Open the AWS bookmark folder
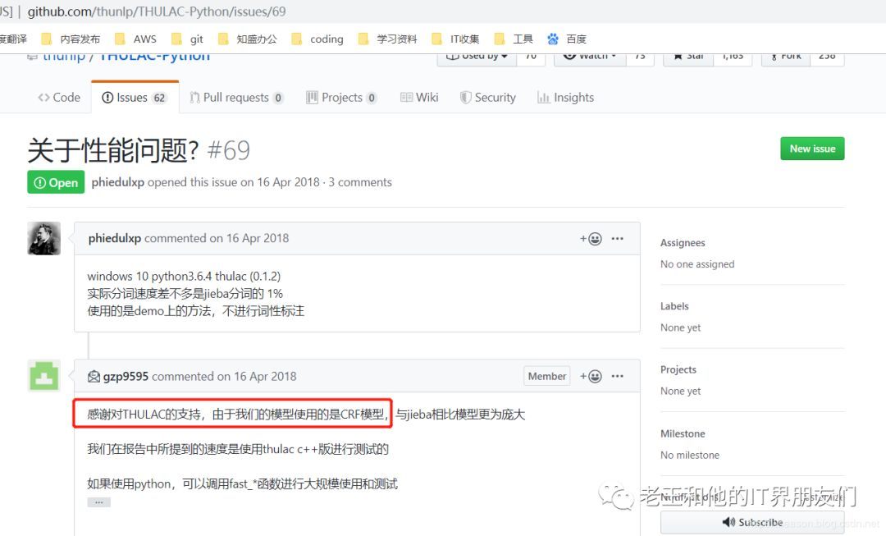Screen dimensions: 886x536 click(135, 39)
